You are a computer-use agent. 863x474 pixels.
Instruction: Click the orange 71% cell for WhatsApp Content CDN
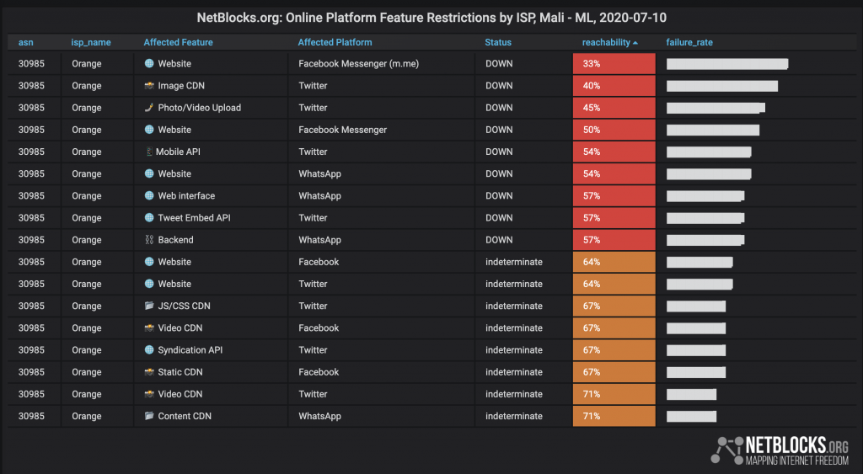tap(614, 416)
